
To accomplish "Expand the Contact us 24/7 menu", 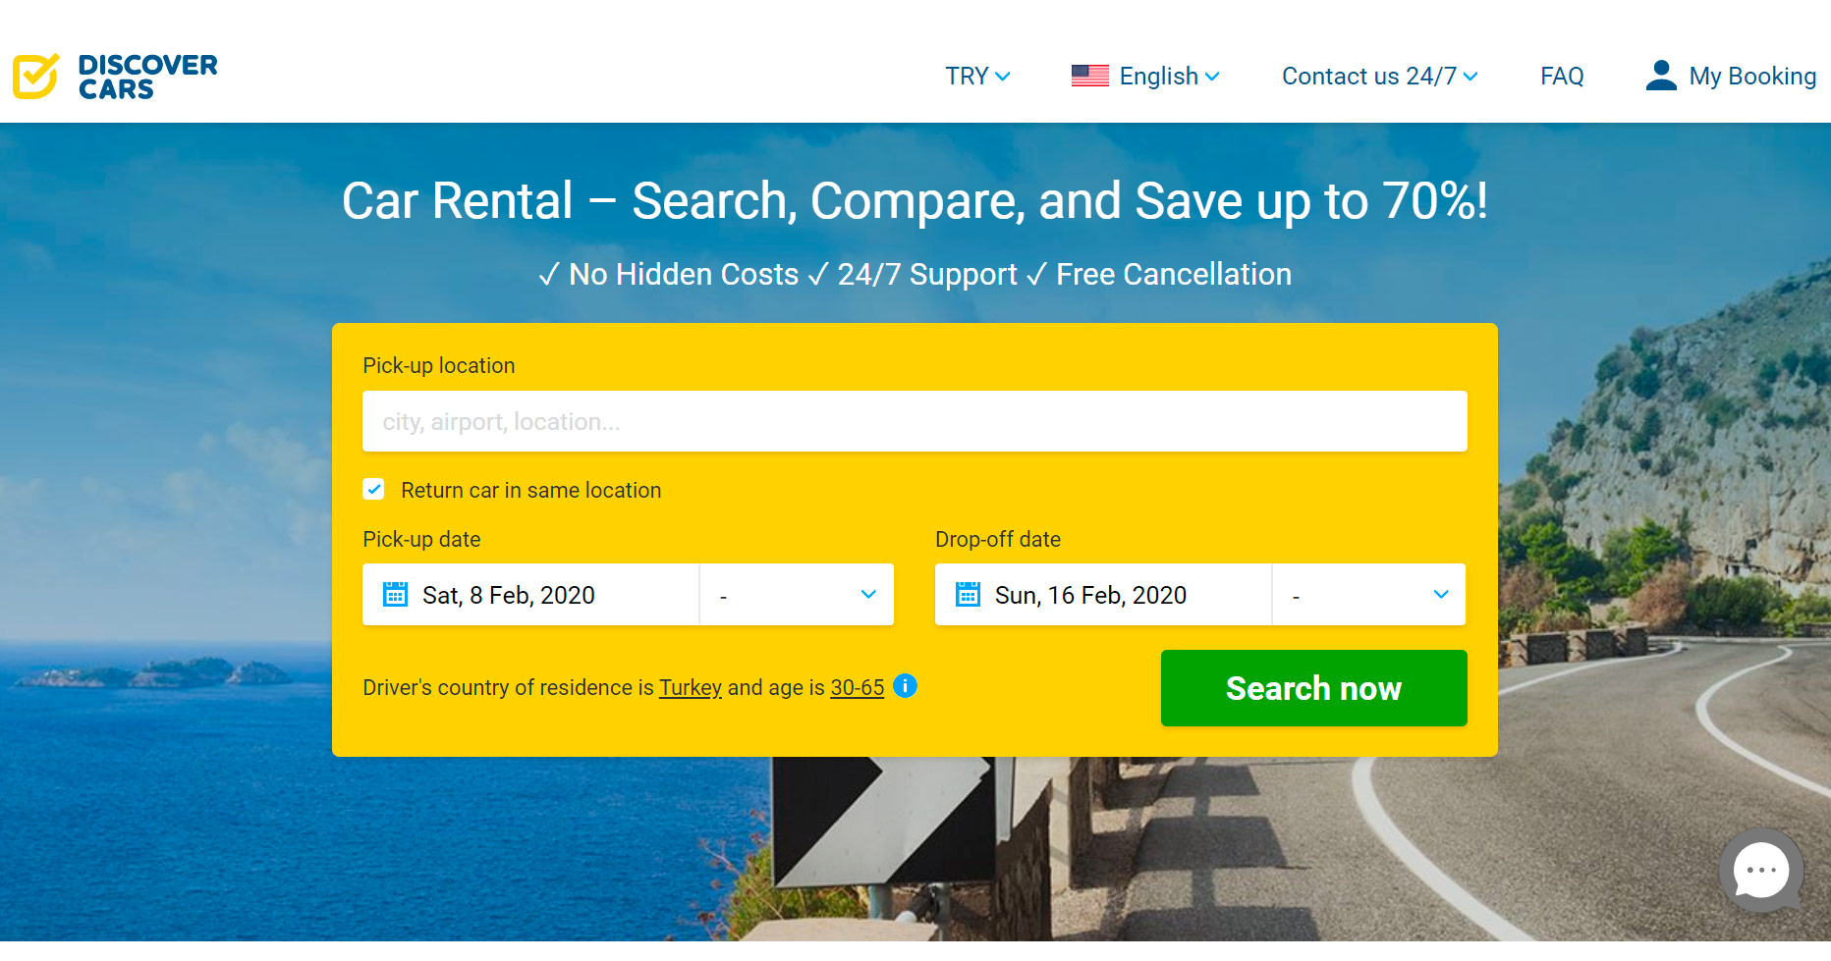I will [x=1379, y=76].
